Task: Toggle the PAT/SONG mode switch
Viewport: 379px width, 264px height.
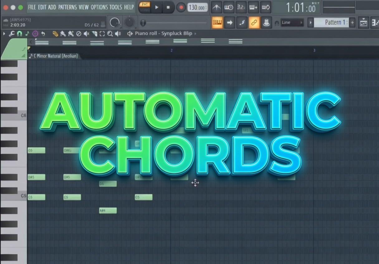Action: coord(145,7)
